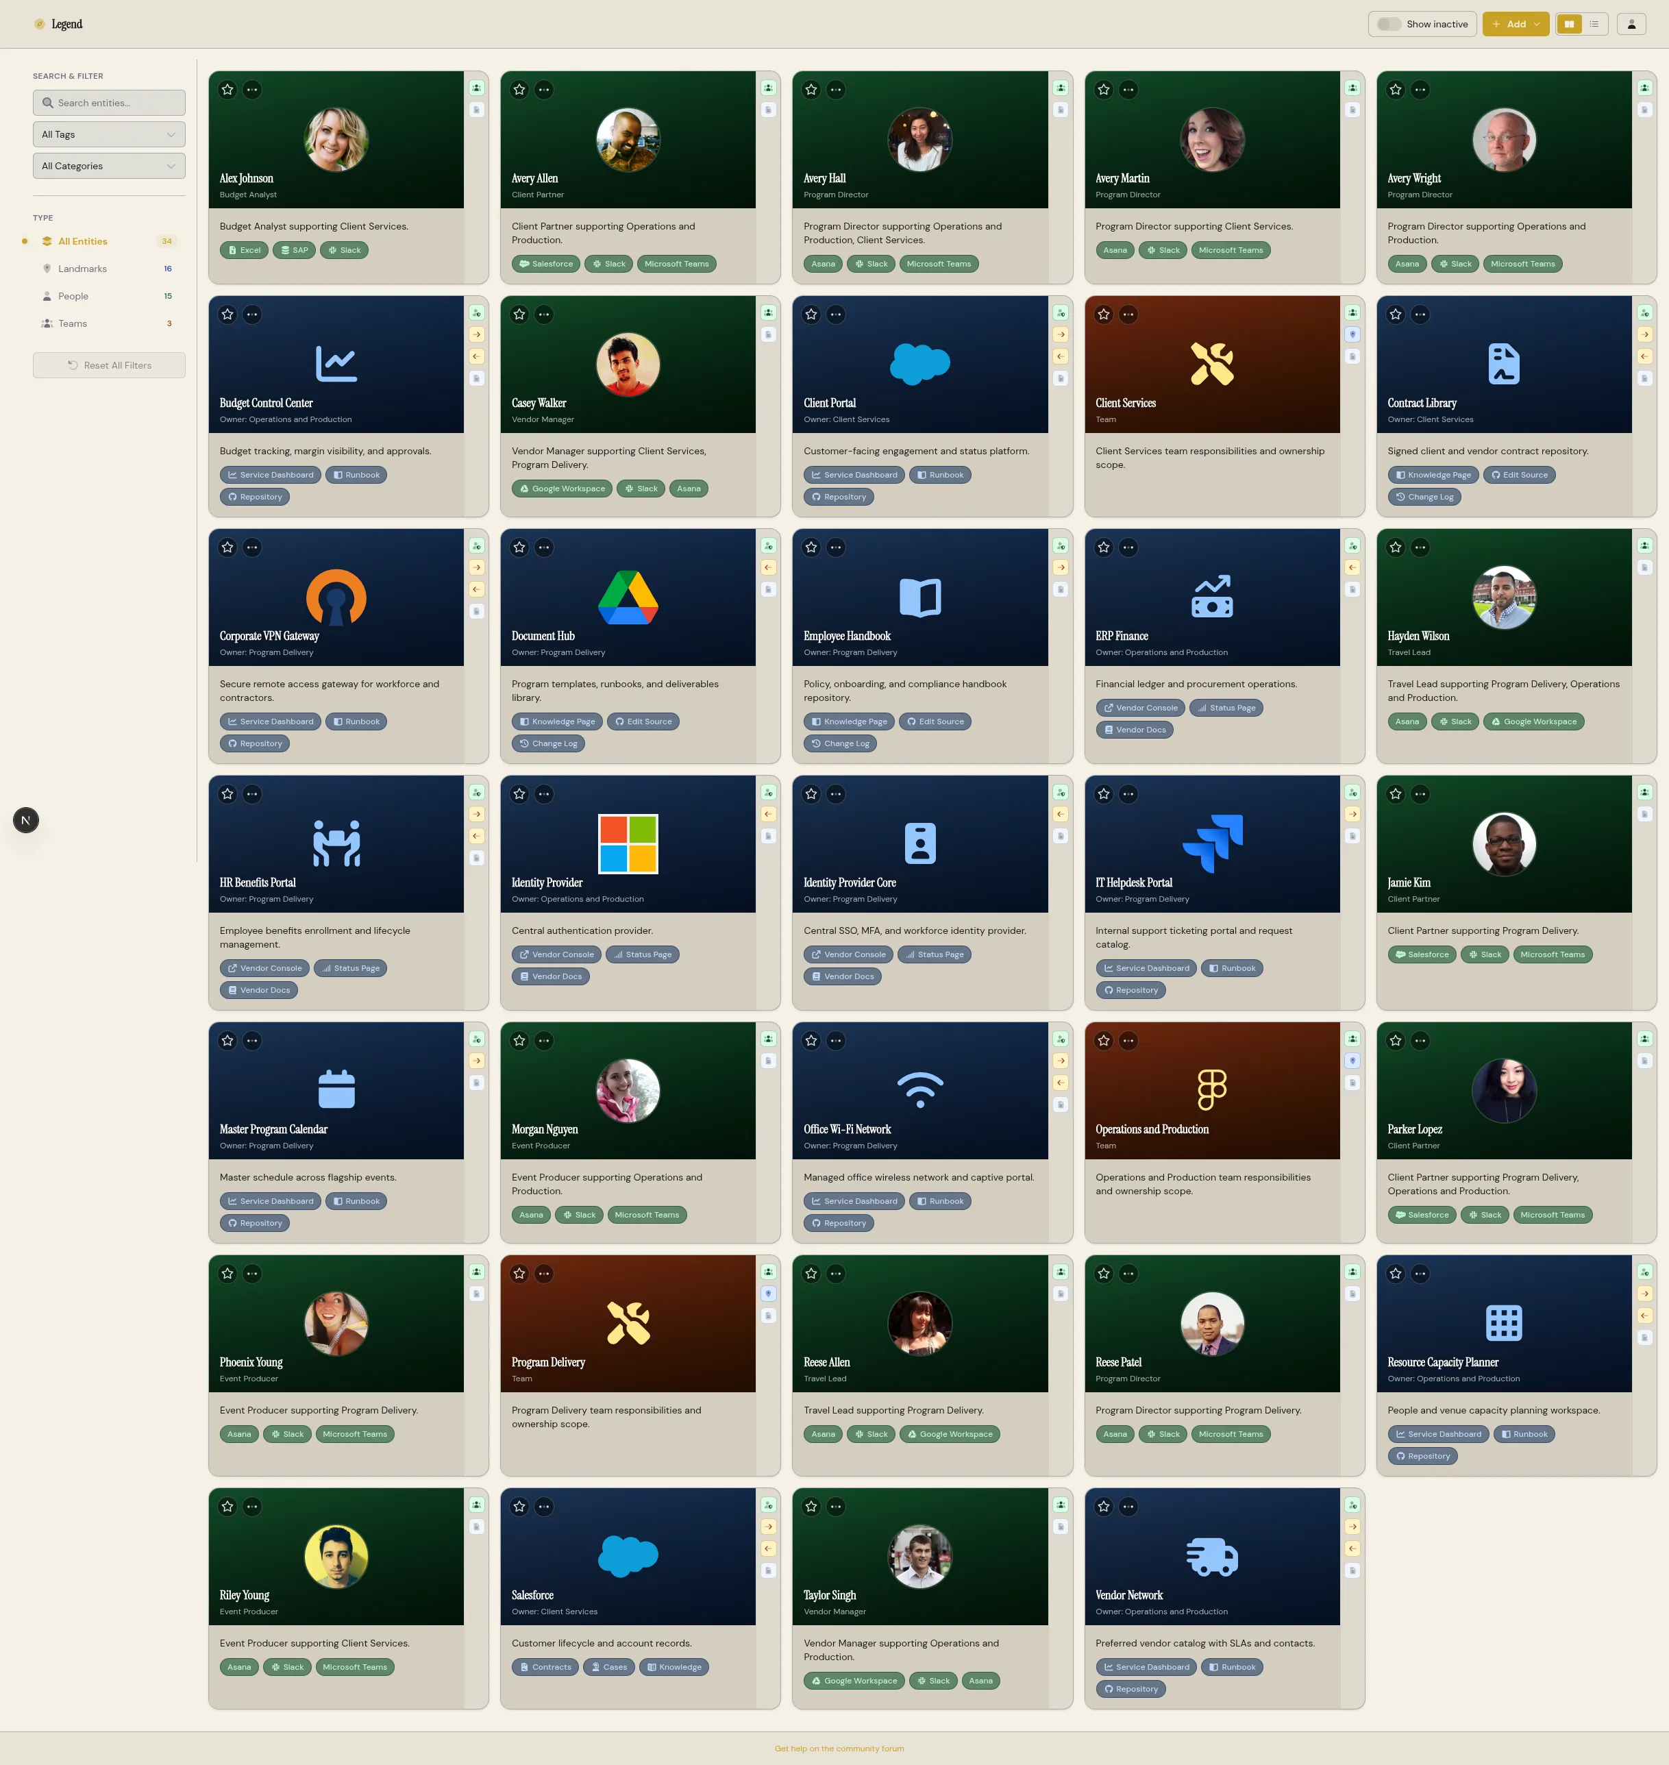Click the location pin icon on Client Services card

click(1352, 335)
